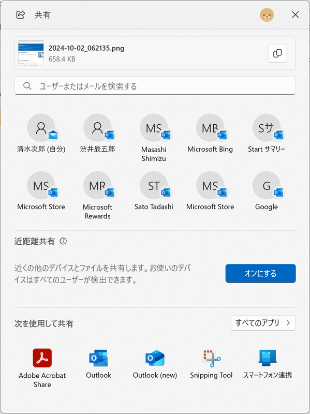Click the 658.4 KB file size text
This screenshot has height=414, width=310.
coord(62,59)
